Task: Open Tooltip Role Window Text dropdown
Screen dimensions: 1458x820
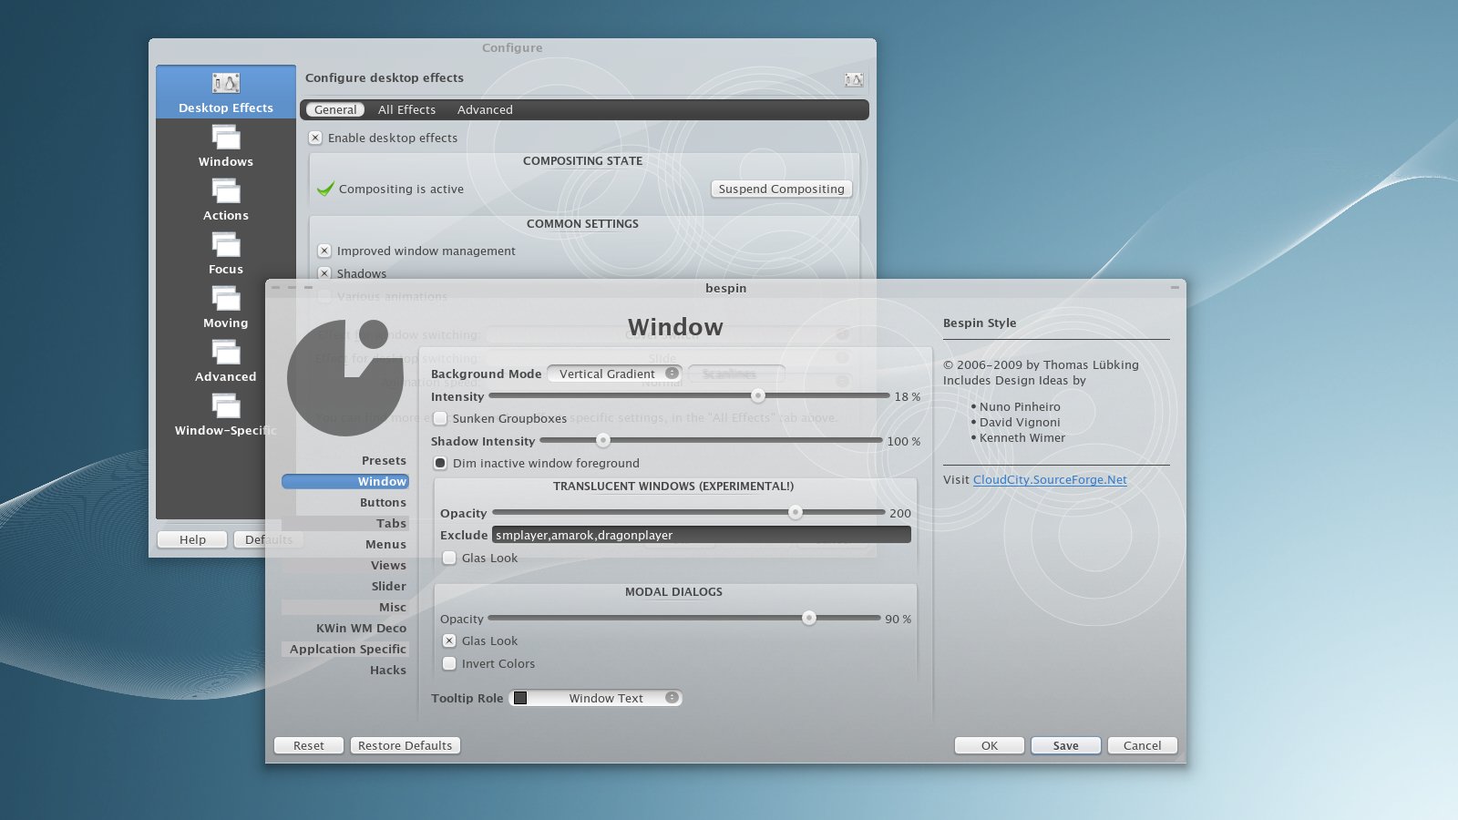Action: click(596, 698)
